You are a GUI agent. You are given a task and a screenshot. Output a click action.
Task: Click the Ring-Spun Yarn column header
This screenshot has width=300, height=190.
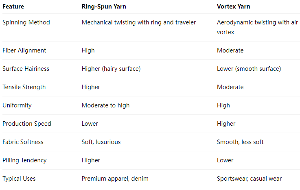pos(104,7)
